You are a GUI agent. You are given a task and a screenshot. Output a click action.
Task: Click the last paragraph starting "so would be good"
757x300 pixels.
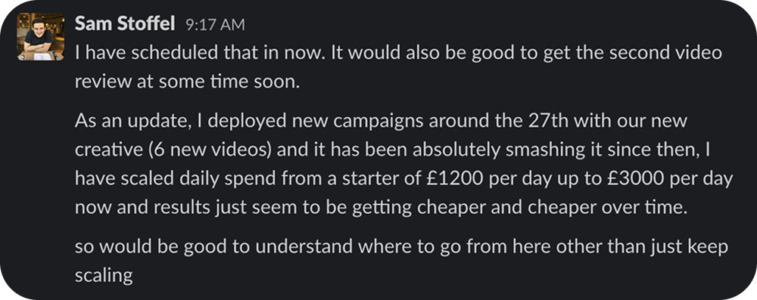pos(401,261)
